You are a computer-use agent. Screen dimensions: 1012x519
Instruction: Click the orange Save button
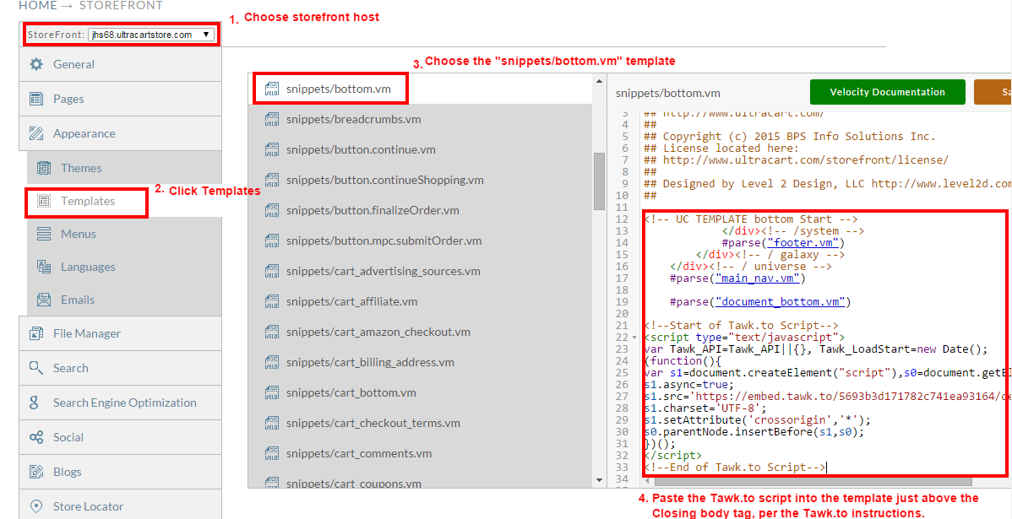(993, 91)
